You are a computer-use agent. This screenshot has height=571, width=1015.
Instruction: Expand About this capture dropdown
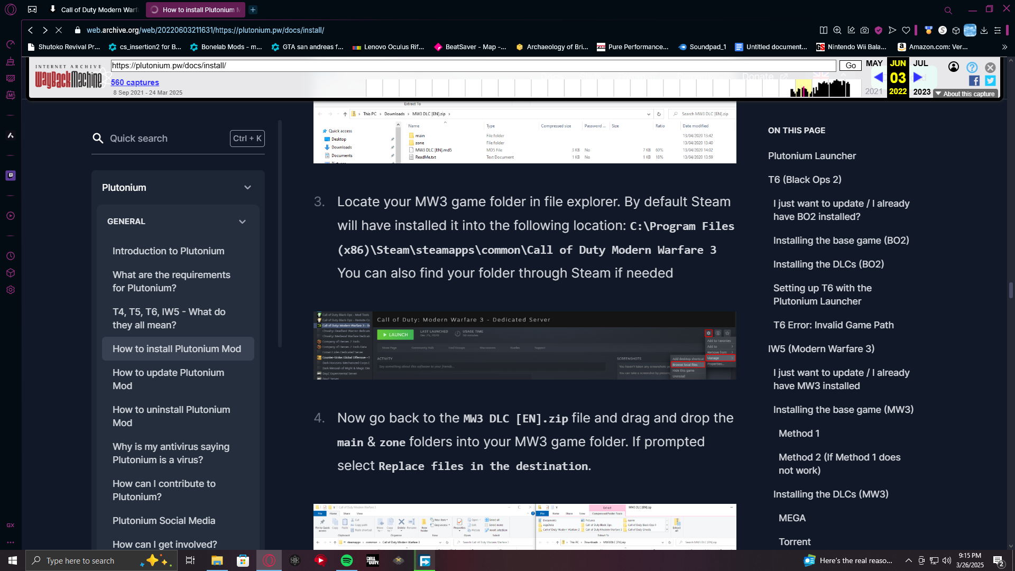point(965,94)
